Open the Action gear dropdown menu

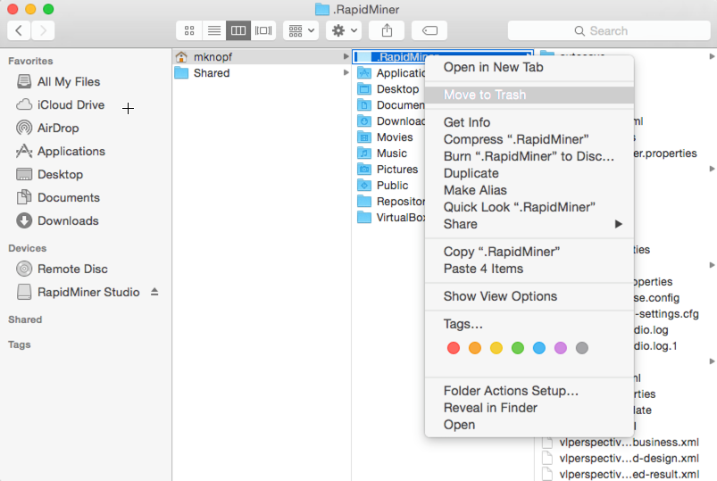pyautogui.click(x=343, y=30)
